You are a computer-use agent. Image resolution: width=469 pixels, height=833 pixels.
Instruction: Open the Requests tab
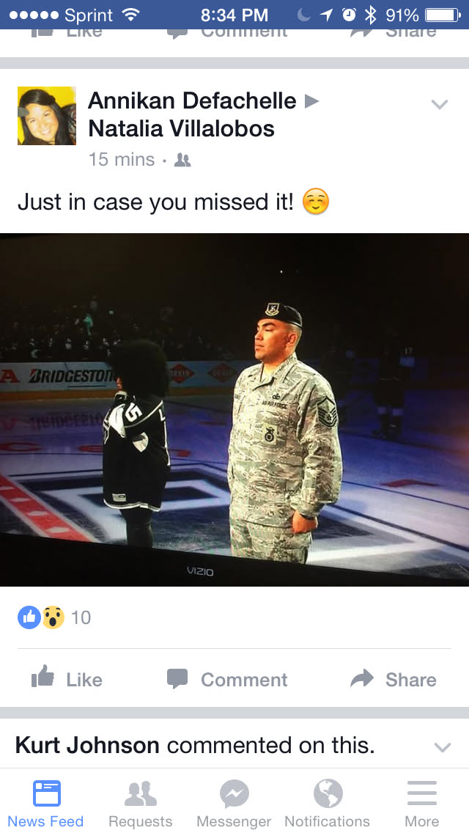[x=140, y=803]
